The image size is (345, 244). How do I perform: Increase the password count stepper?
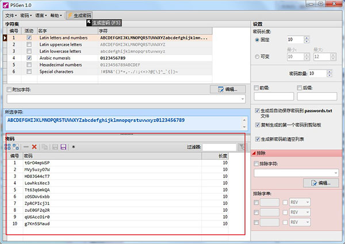[329, 72]
